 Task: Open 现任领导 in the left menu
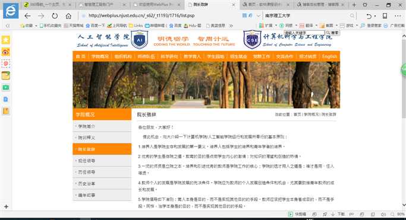102,161
